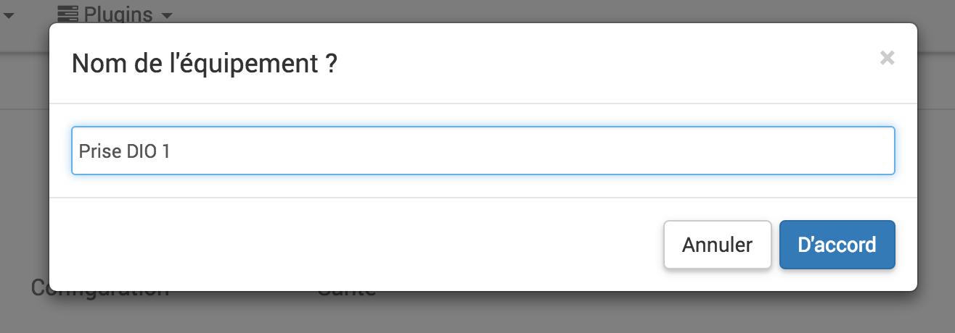The height and width of the screenshot is (333, 955).
Task: Click the Plugins tasks icon in navbar
Action: [67, 13]
